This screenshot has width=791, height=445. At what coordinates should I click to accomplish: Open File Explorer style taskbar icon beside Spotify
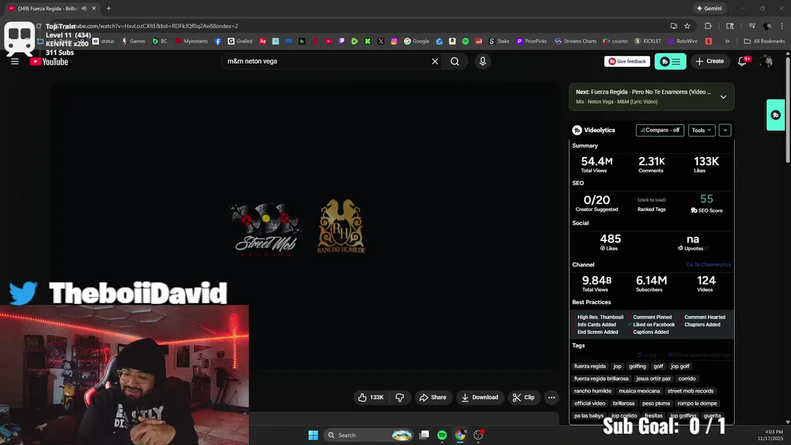click(424, 435)
